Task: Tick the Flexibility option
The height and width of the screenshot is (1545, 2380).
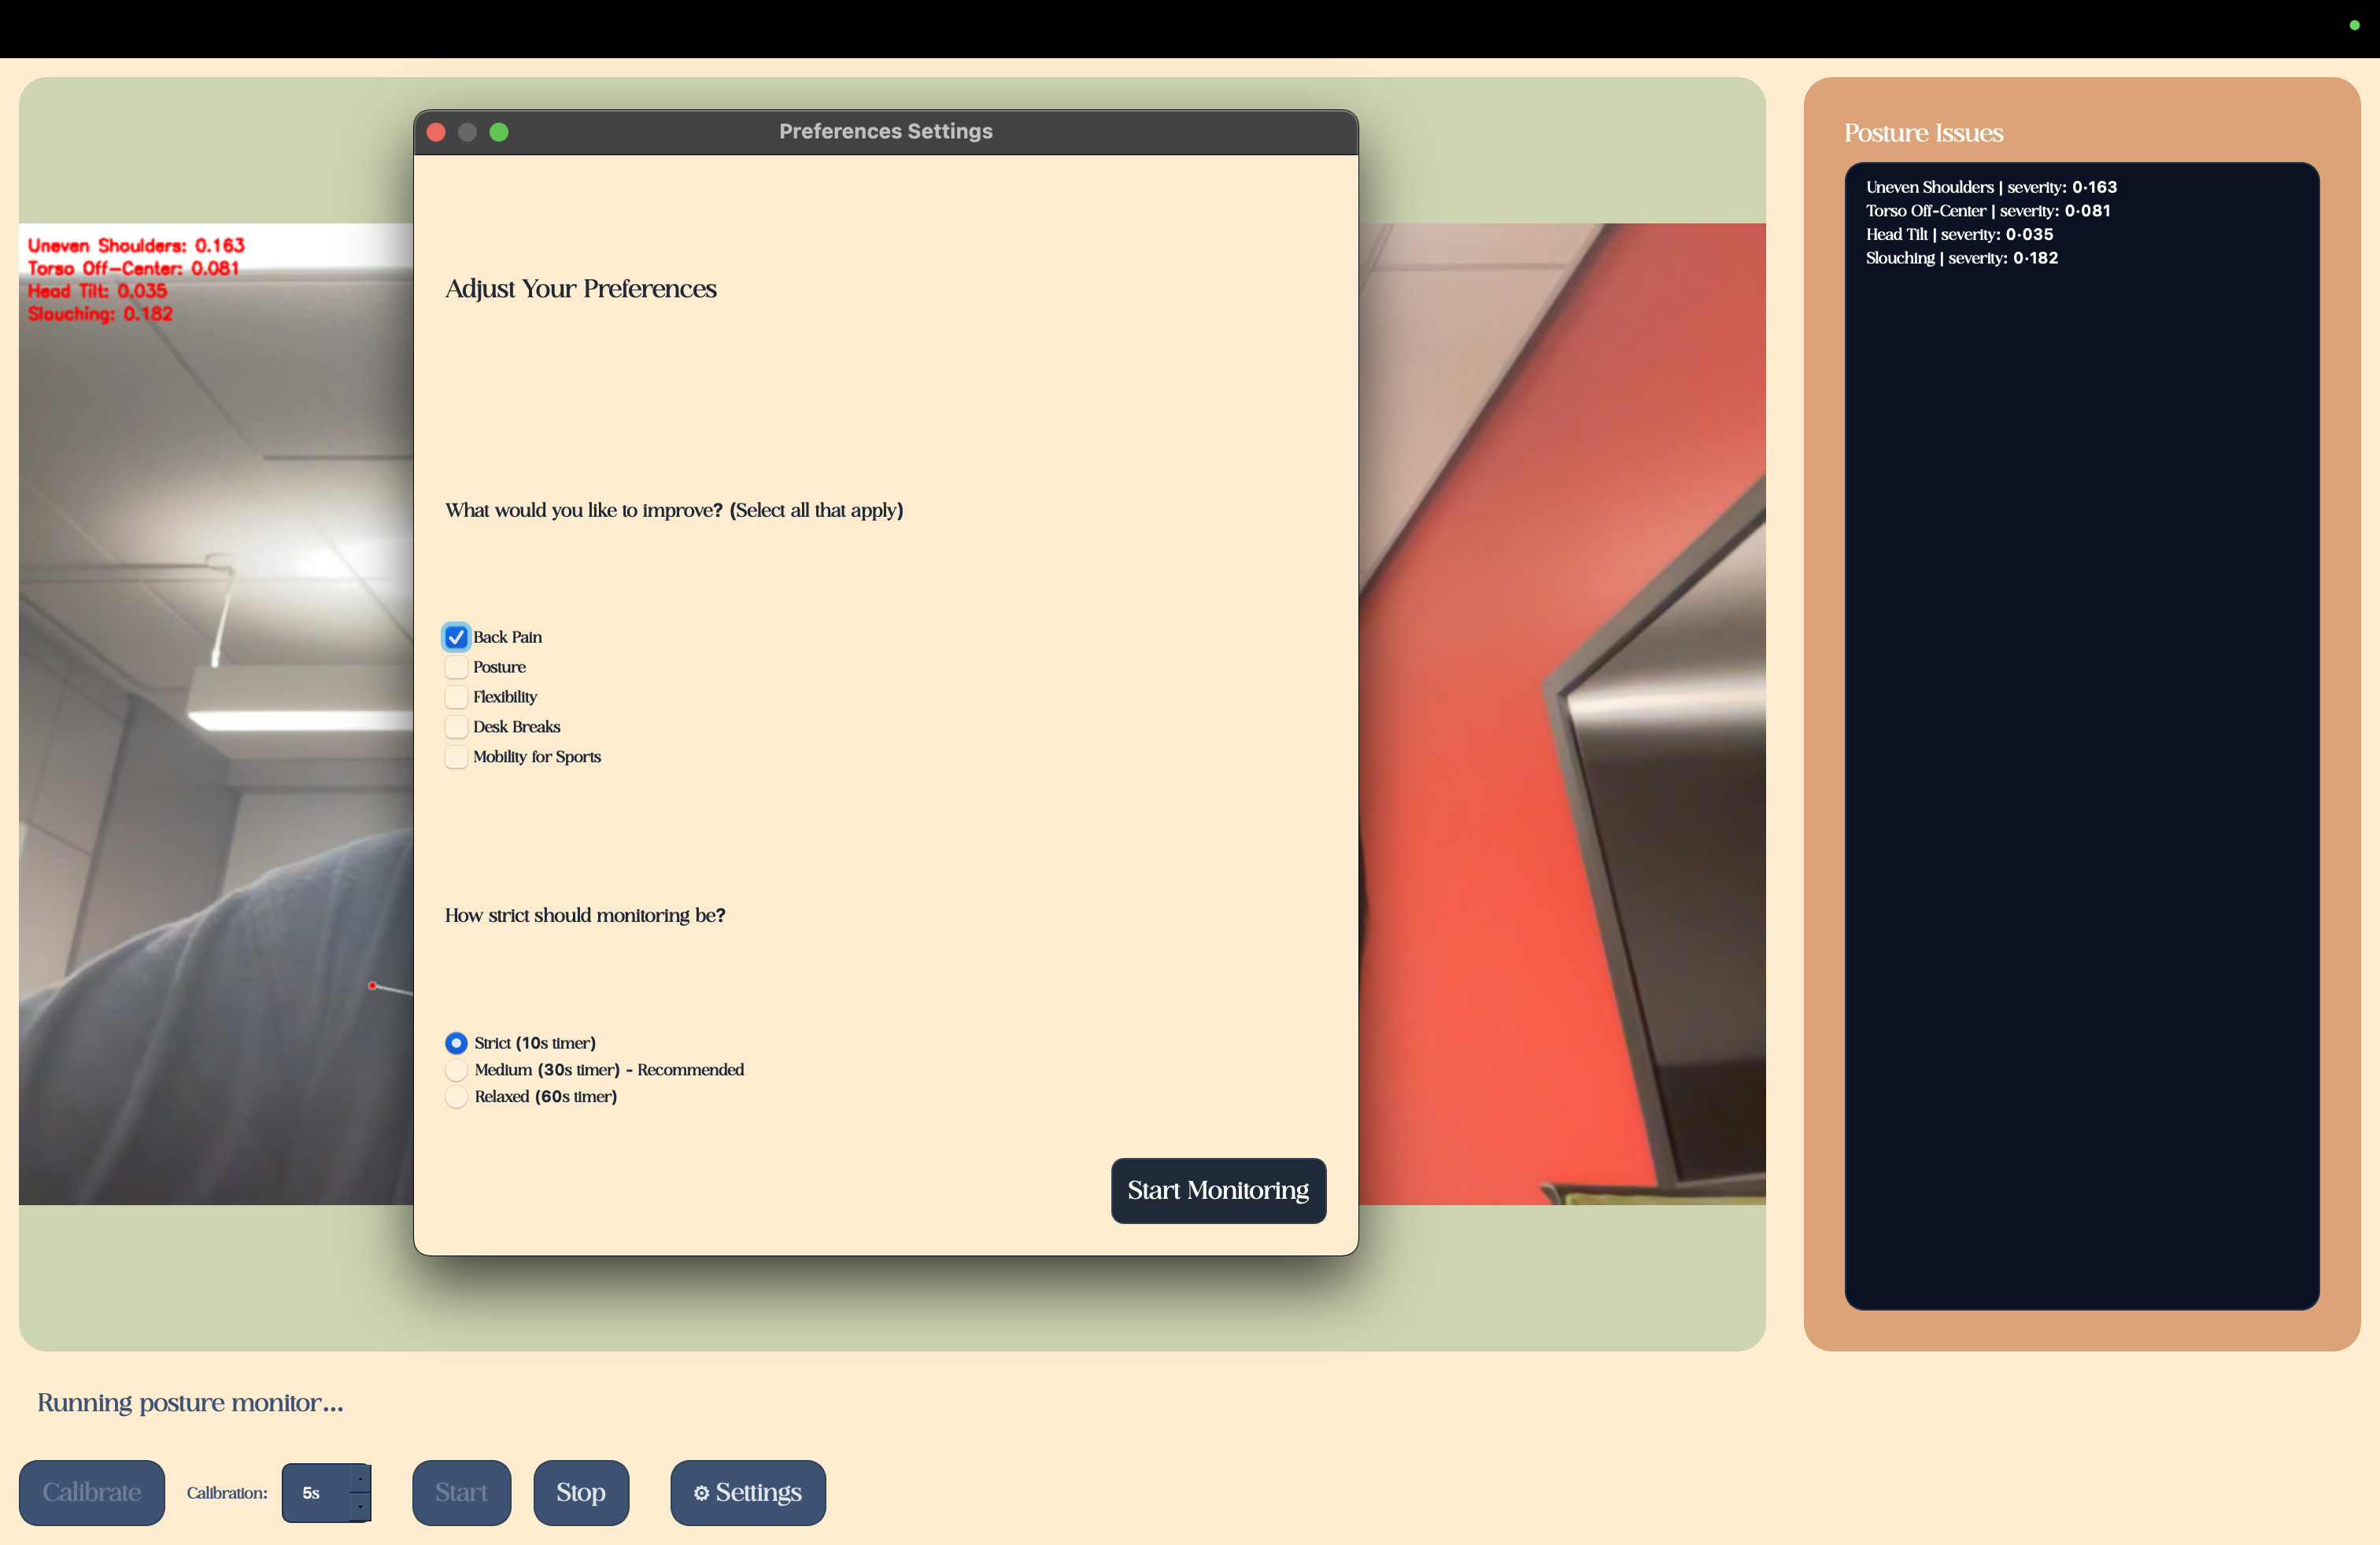Action: point(456,696)
